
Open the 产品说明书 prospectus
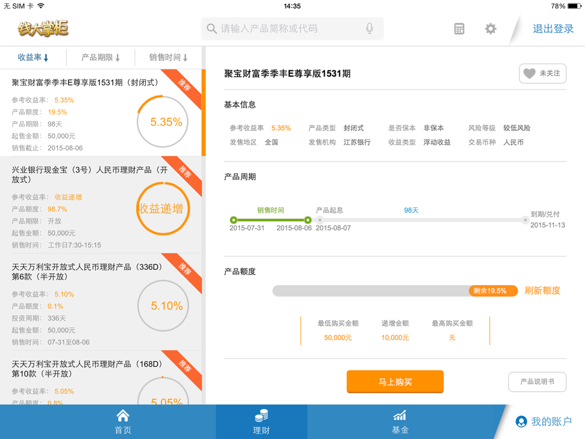tap(537, 382)
